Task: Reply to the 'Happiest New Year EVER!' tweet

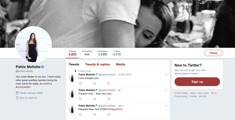Action: tap(80, 115)
